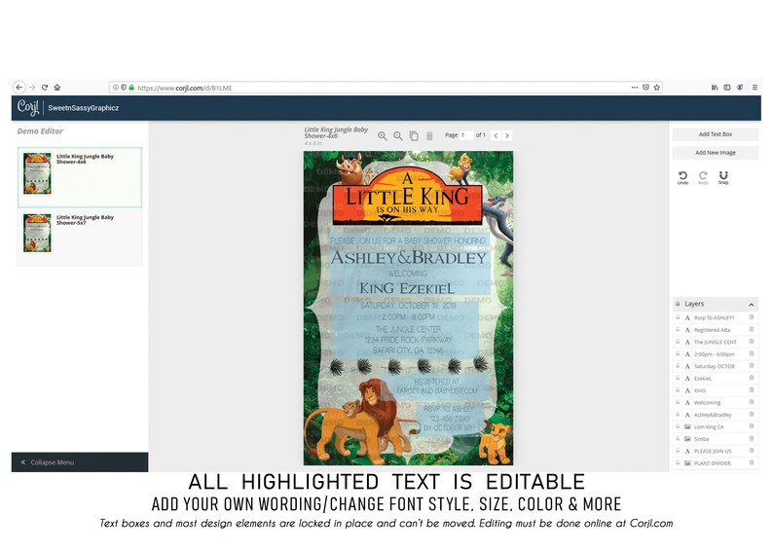The image size is (773, 552).
Task: Click the browser home icon
Action: coord(57,88)
